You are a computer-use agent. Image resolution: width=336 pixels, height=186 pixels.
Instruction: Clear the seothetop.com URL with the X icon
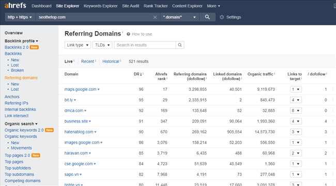click(155, 17)
